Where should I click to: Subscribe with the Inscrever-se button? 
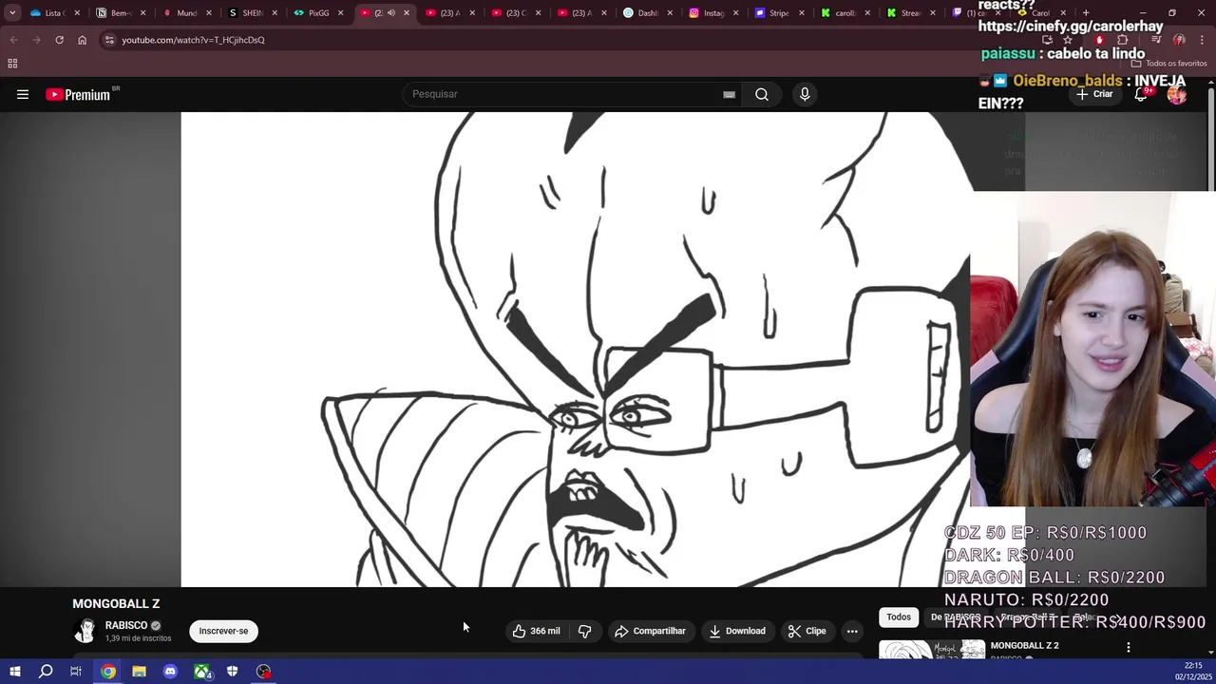[223, 631]
